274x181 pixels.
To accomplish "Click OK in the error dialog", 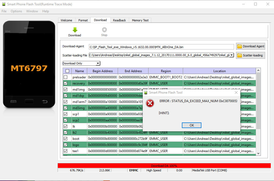I will coord(192,125).
